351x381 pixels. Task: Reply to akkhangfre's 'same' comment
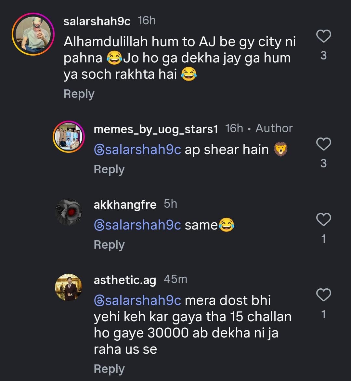(109, 245)
